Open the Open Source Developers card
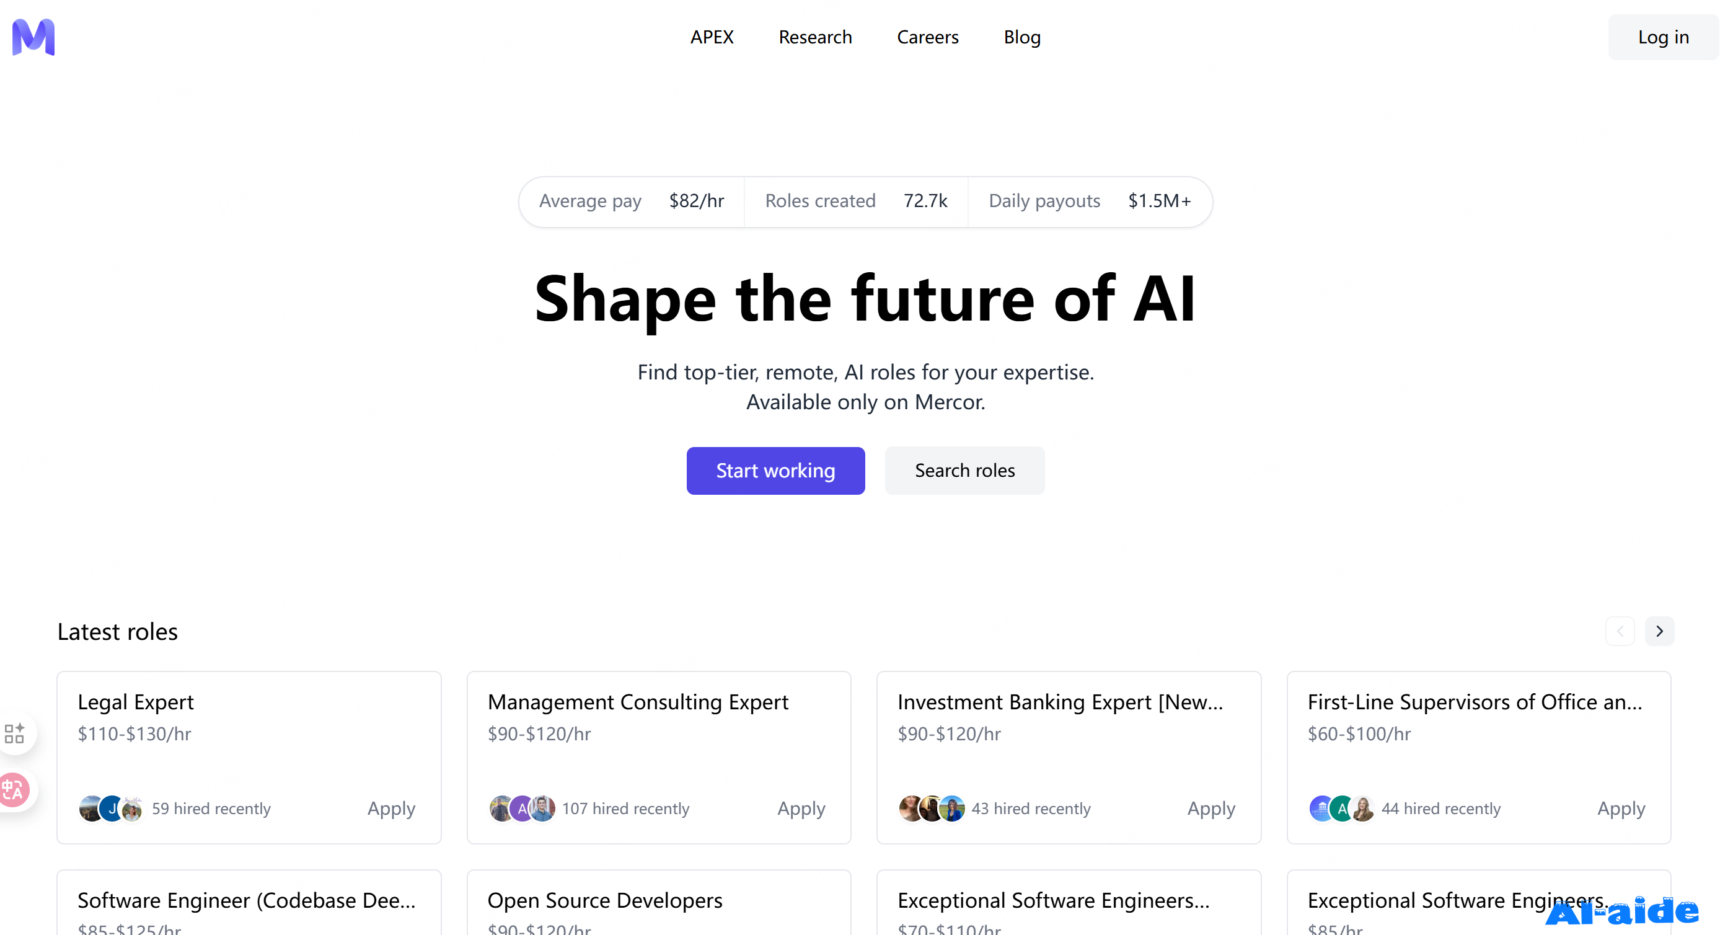 coord(659,902)
